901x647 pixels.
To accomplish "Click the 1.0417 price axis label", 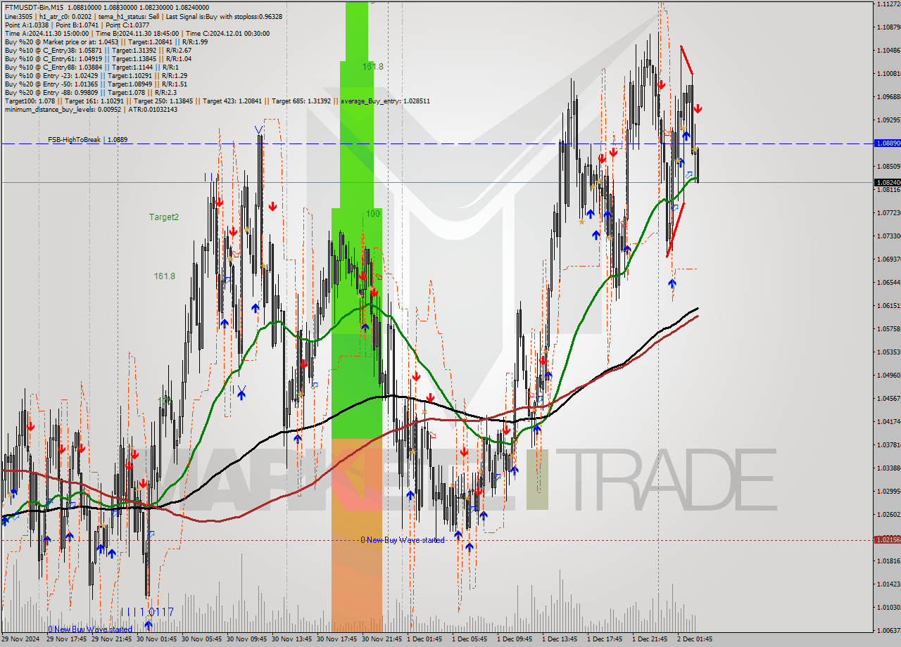I will pyautogui.click(x=888, y=421).
